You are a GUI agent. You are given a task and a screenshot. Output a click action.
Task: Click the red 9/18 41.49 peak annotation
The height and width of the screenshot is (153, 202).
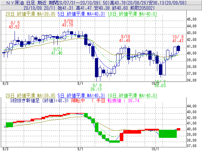coord(125,38)
